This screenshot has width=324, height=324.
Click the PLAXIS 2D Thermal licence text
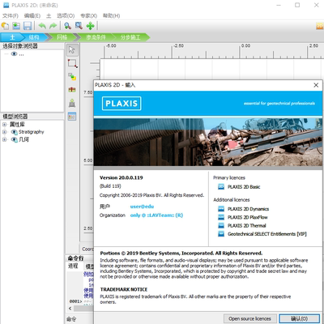click(247, 225)
